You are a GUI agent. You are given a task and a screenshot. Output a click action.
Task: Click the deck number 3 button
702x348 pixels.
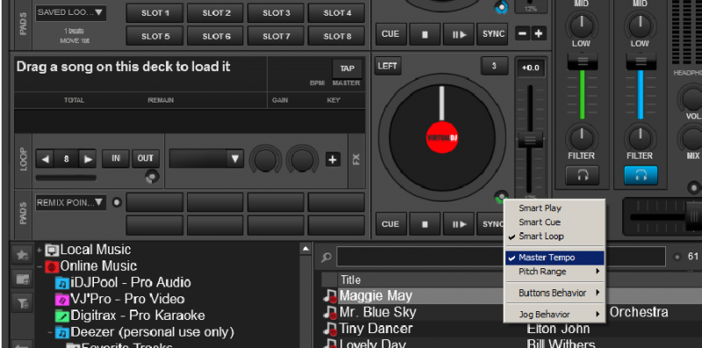pos(494,67)
